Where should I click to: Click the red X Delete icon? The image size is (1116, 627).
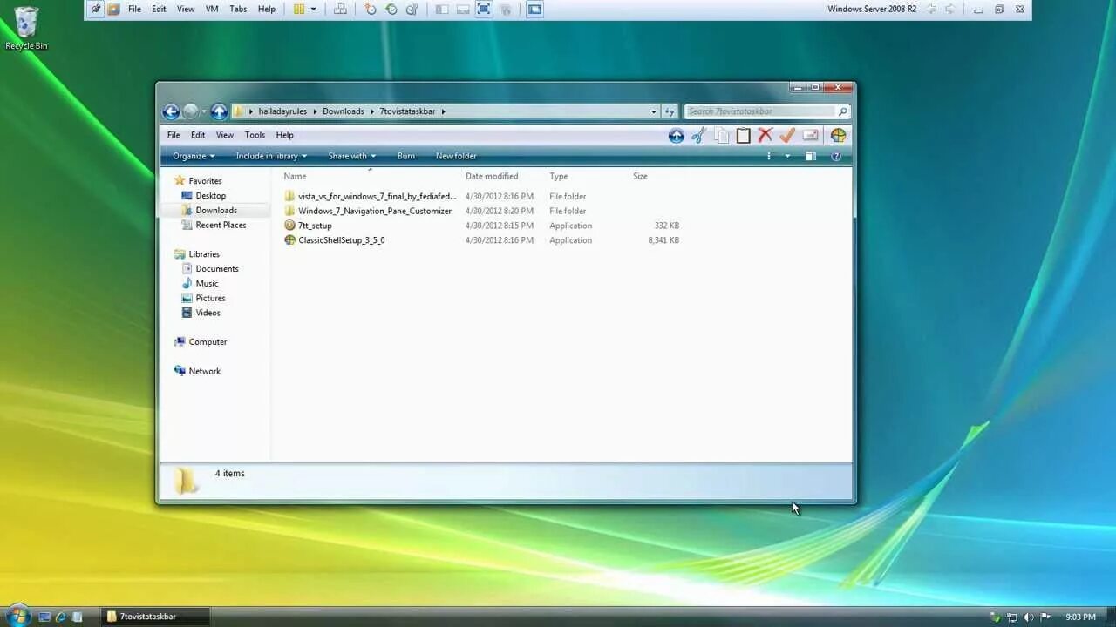click(x=766, y=135)
